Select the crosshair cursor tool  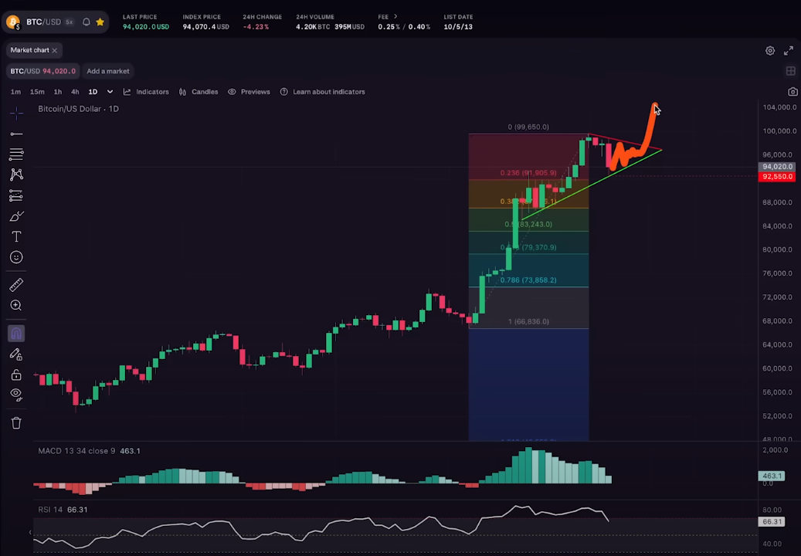coord(16,114)
